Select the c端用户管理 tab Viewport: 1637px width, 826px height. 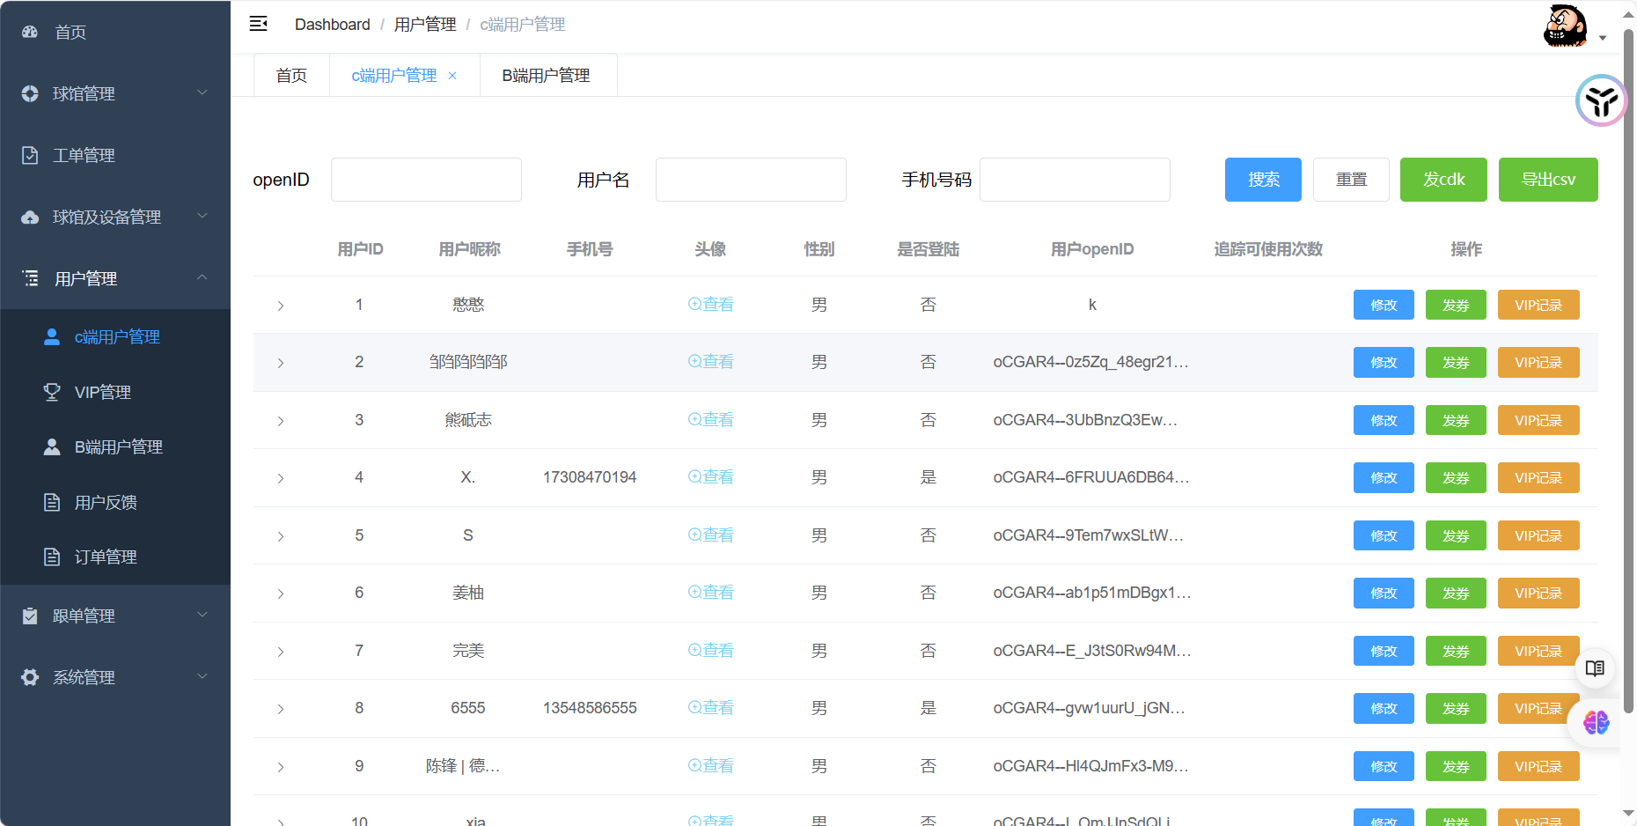(x=394, y=76)
